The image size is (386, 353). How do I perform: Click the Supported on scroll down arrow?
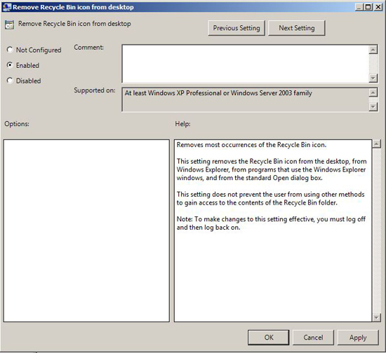click(373, 106)
